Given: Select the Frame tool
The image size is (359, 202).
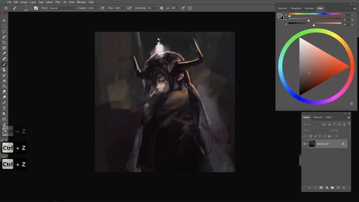Looking at the screenshot, I should (x=4, y=48).
